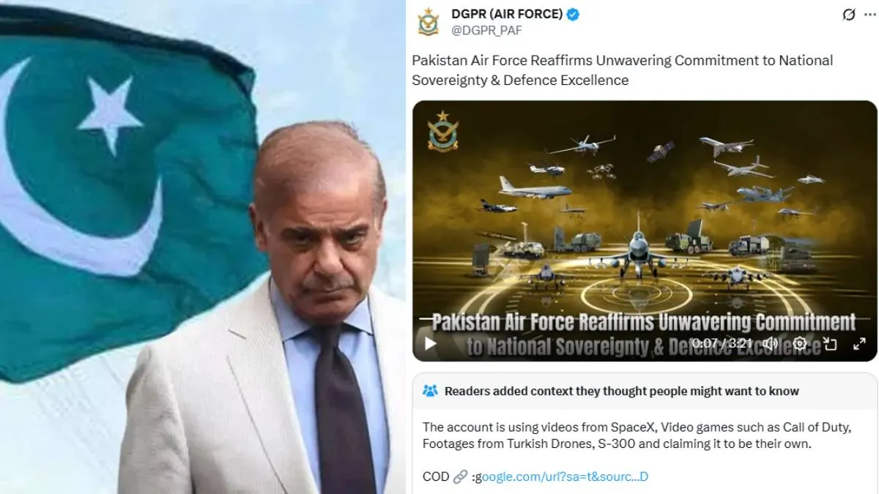Expand the video to fullscreen
The height and width of the screenshot is (494, 879).
click(858, 343)
